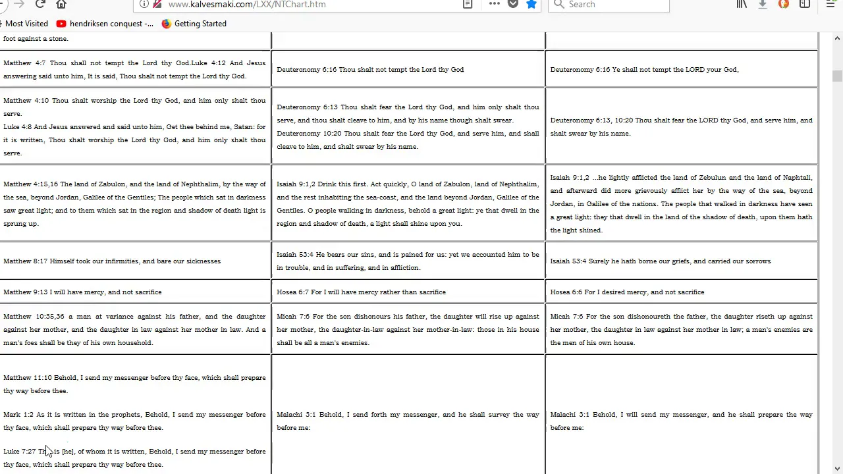Open the DuckDuckGo extension icon
This screenshot has height=474, width=843.
pyautogui.click(x=784, y=4)
